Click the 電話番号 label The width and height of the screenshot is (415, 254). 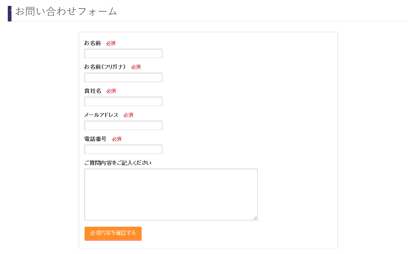(96, 139)
